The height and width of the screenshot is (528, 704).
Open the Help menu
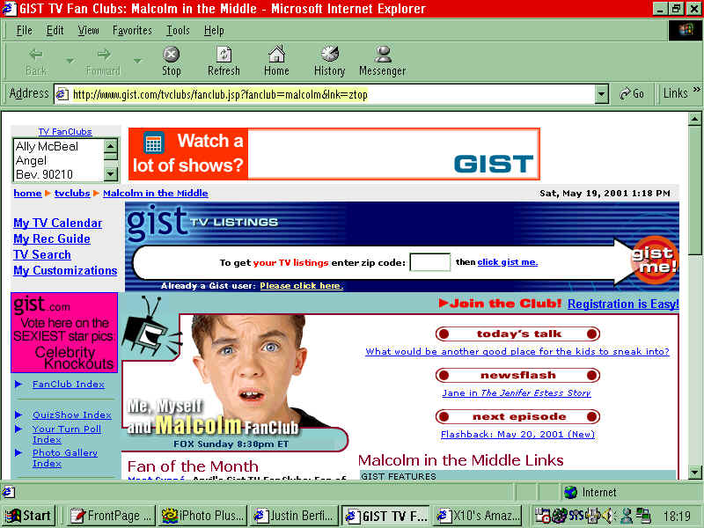(214, 31)
